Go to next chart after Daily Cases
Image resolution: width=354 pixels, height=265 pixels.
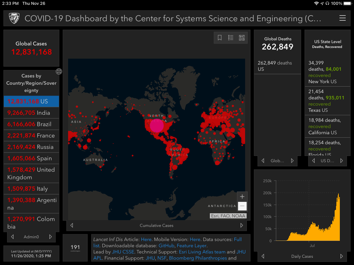point(342,256)
